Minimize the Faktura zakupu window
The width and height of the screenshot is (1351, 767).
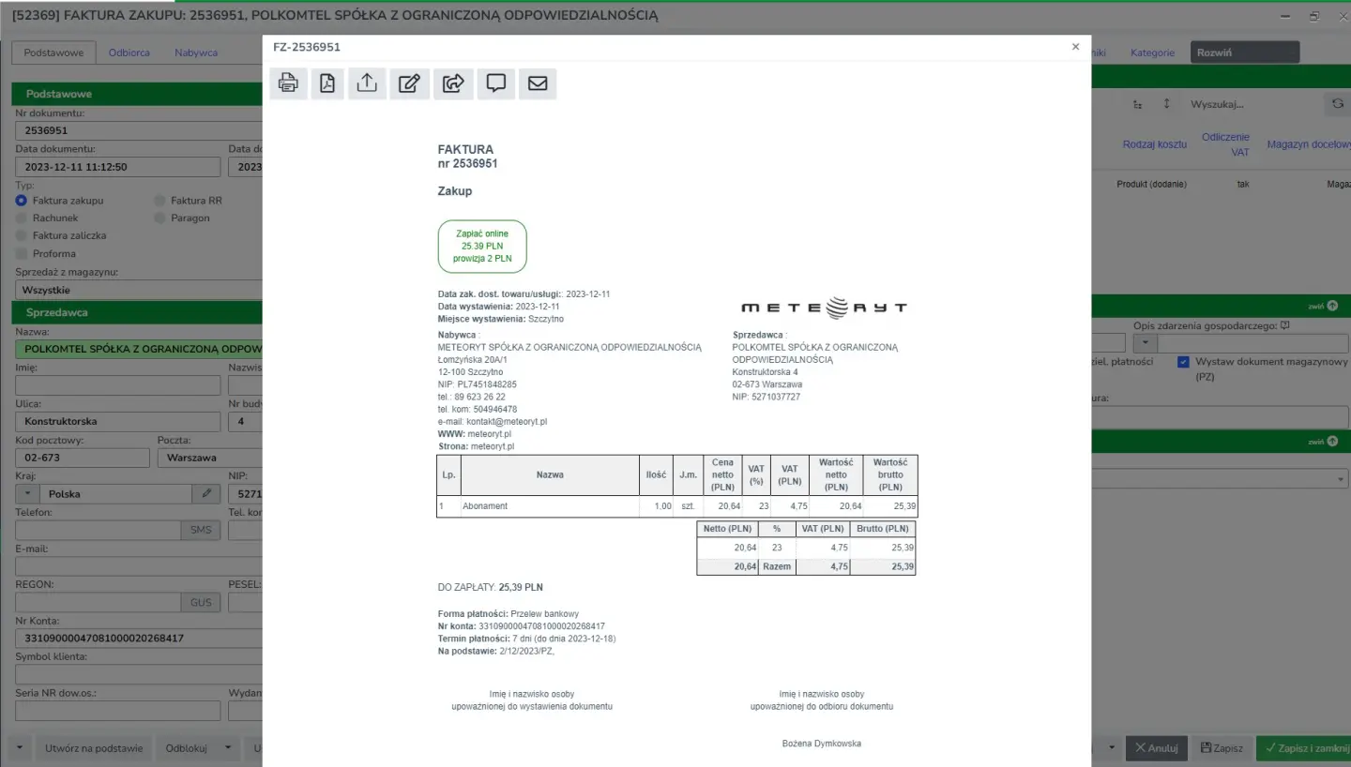tap(1283, 16)
